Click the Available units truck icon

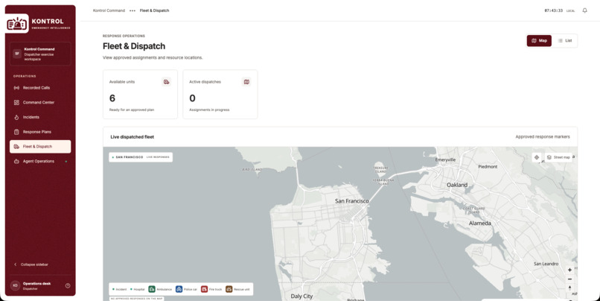(166, 81)
